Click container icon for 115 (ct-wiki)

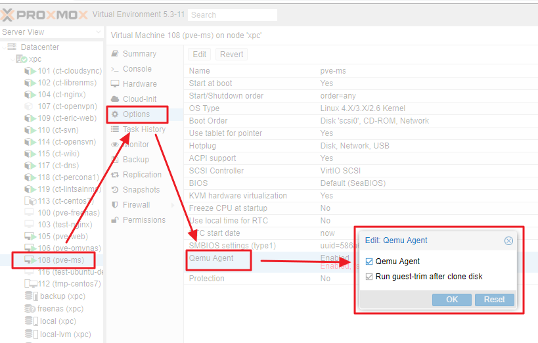[x=30, y=154]
